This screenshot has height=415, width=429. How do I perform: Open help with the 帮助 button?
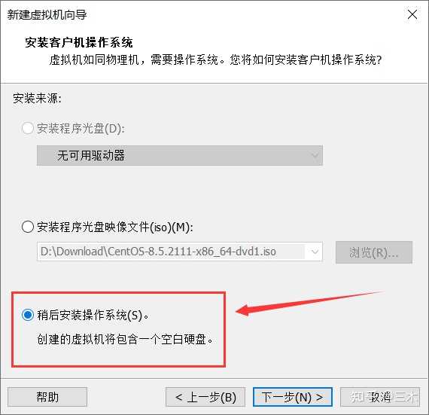click(x=47, y=397)
